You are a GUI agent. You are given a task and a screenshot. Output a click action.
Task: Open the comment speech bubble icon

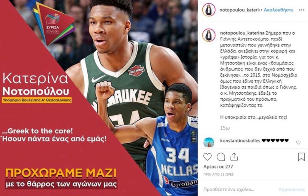point(221,157)
